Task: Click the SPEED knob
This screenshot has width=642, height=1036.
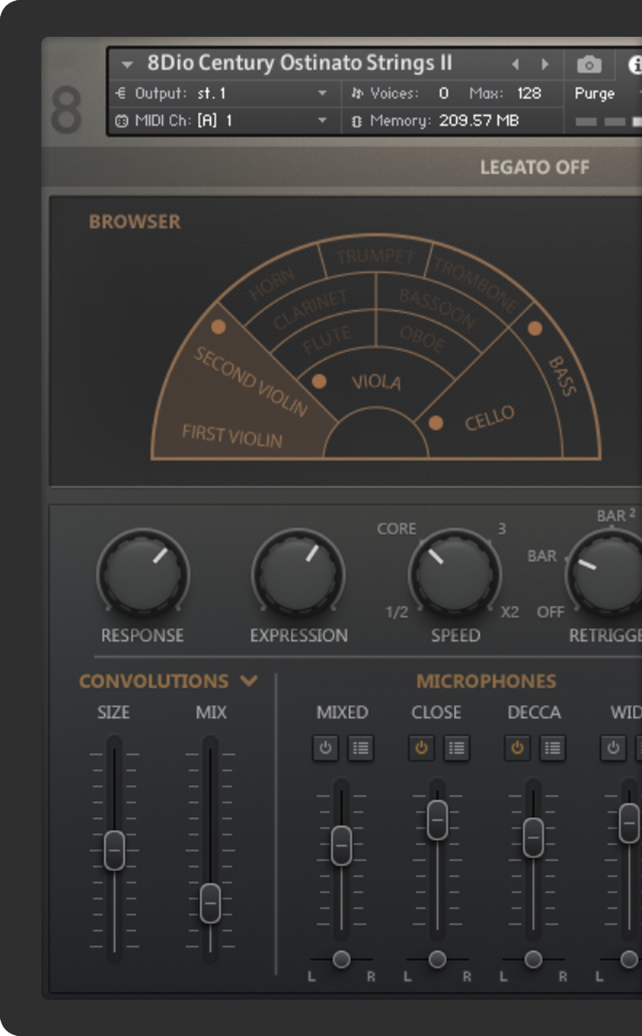Action: pos(455,573)
